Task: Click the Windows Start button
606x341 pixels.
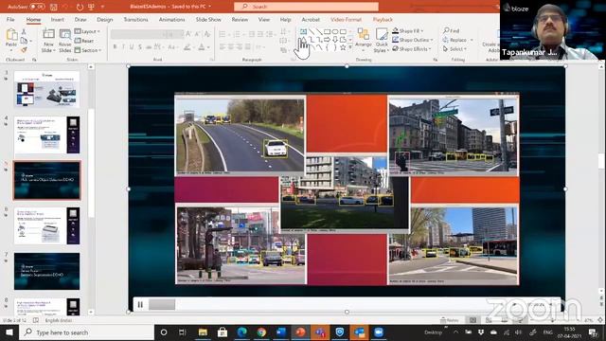Action: [x=9, y=332]
